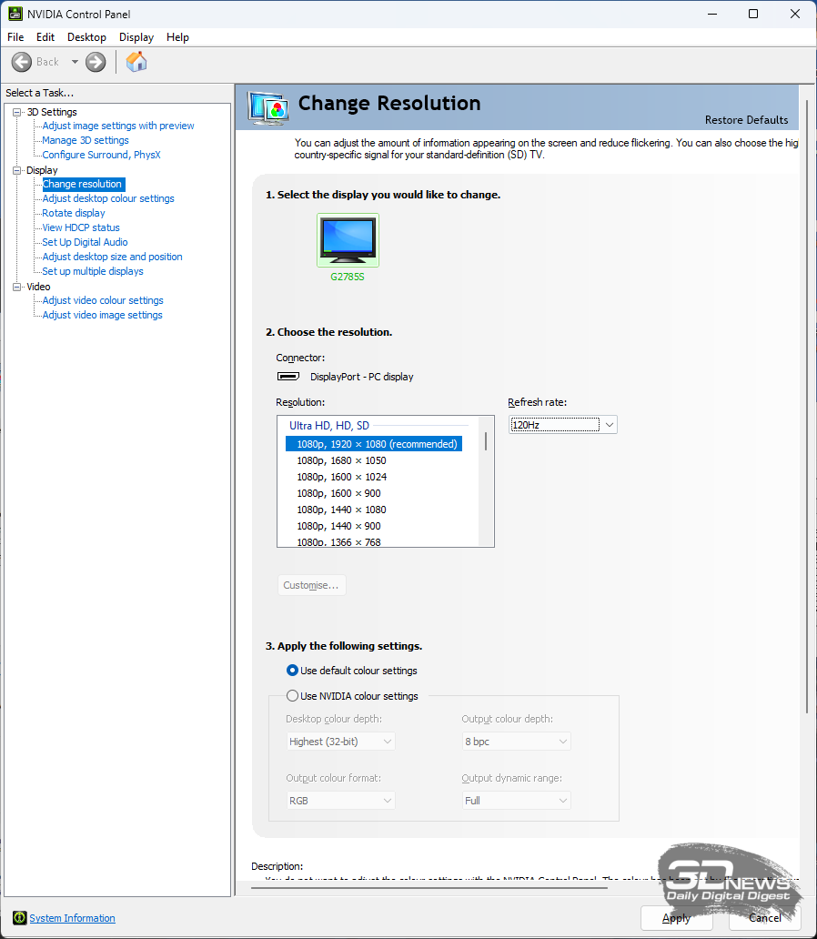Screen dimensions: 817x939
Task: Click the System Information icon
Action: [x=19, y=918]
